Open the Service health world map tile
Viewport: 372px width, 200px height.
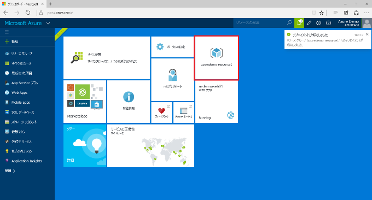150,146
